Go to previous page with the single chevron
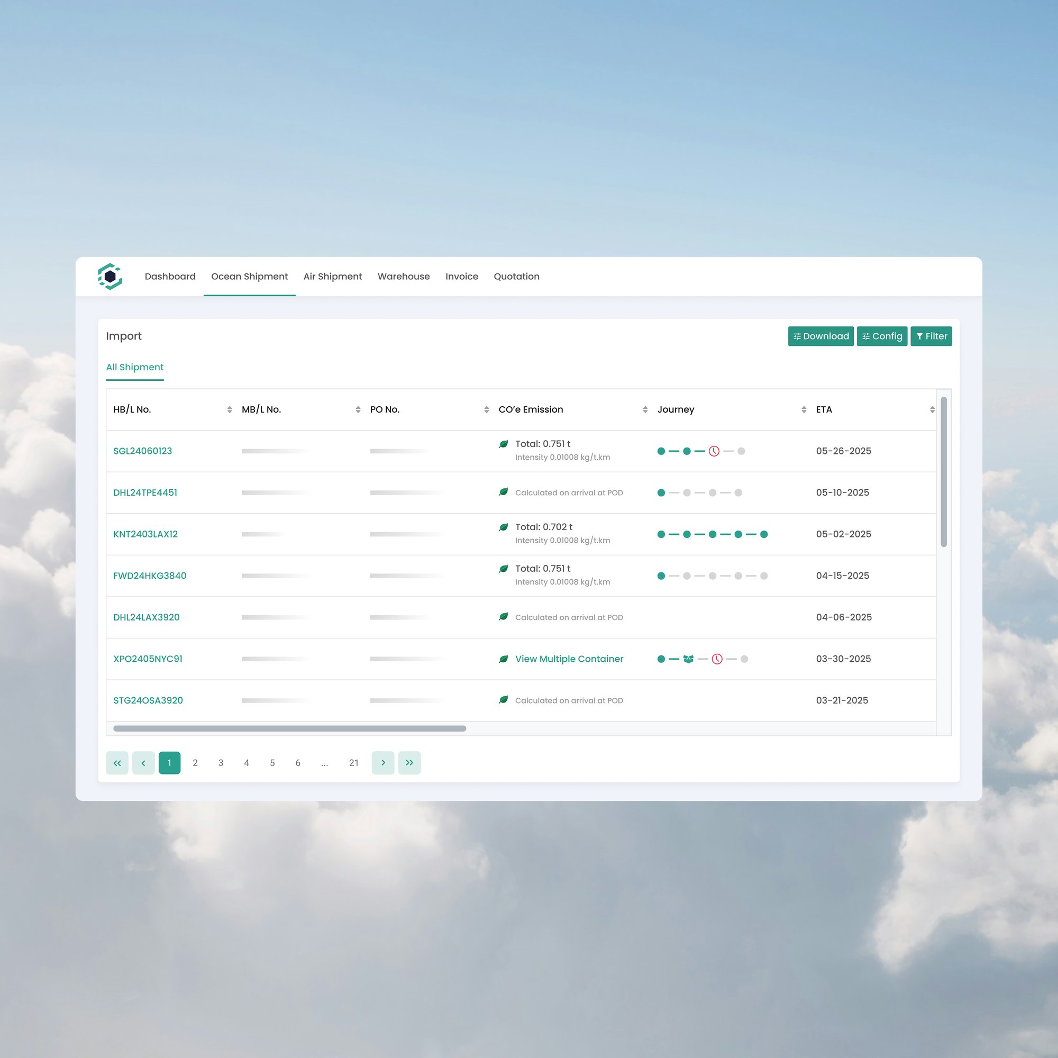This screenshot has width=1058, height=1058. pyautogui.click(x=143, y=763)
